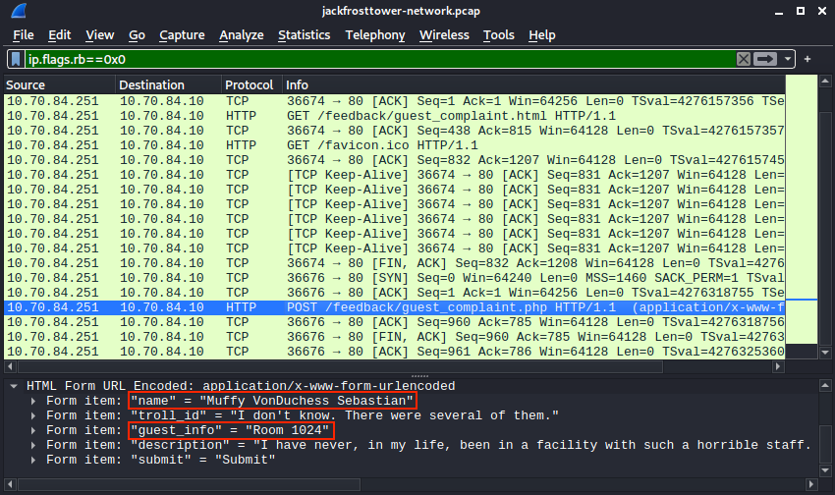This screenshot has height=495, width=835.
Task: Open the Help menu
Action: click(x=542, y=35)
